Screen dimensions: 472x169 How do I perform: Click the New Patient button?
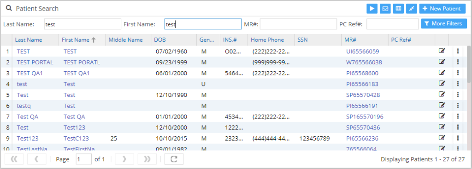[x=442, y=9]
